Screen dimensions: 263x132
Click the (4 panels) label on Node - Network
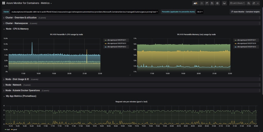pos(27,85)
